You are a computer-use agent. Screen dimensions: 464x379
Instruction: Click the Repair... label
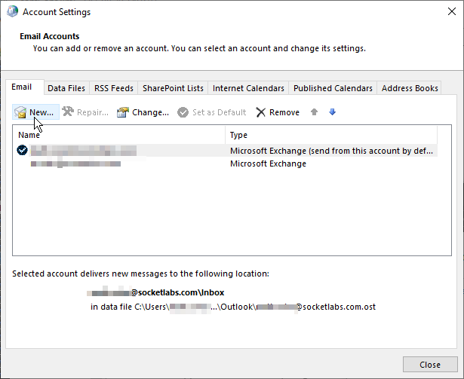[x=93, y=112]
